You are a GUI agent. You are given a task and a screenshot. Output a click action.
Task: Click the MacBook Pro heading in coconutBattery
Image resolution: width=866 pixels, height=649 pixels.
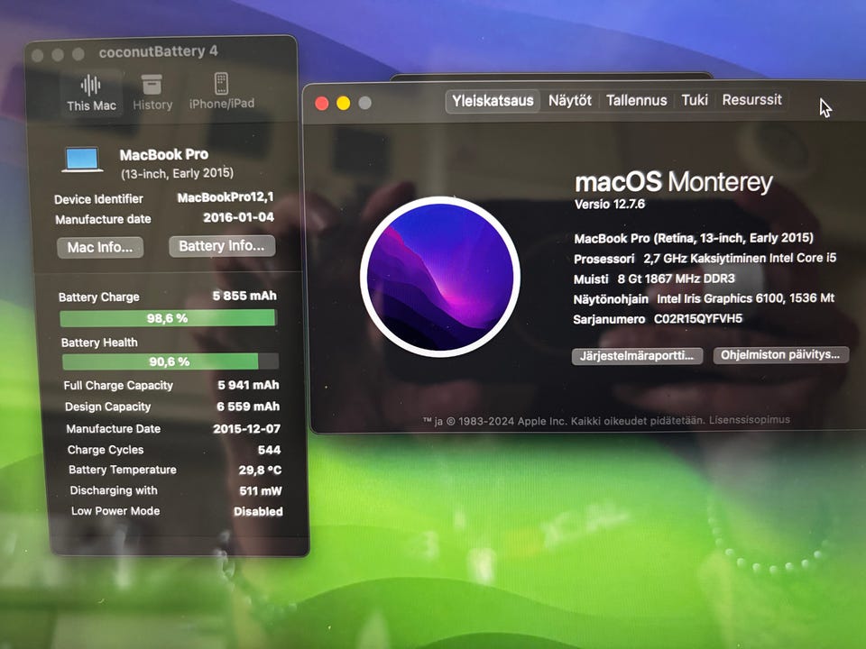(164, 154)
